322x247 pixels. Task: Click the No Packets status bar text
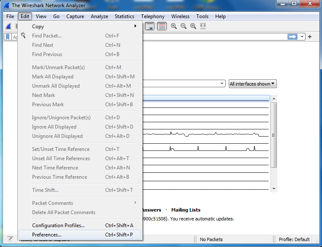[x=211, y=239]
